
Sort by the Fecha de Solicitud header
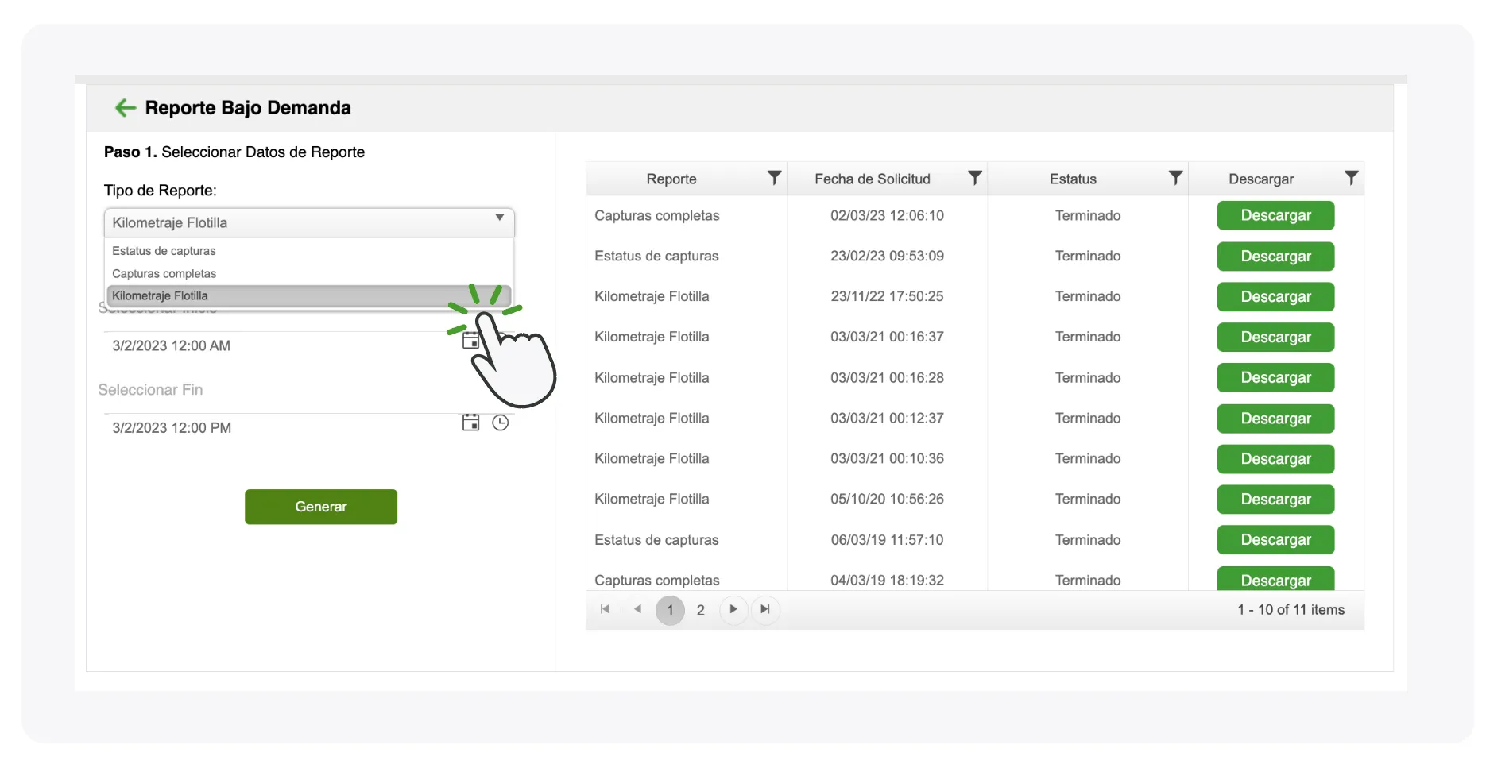click(872, 179)
